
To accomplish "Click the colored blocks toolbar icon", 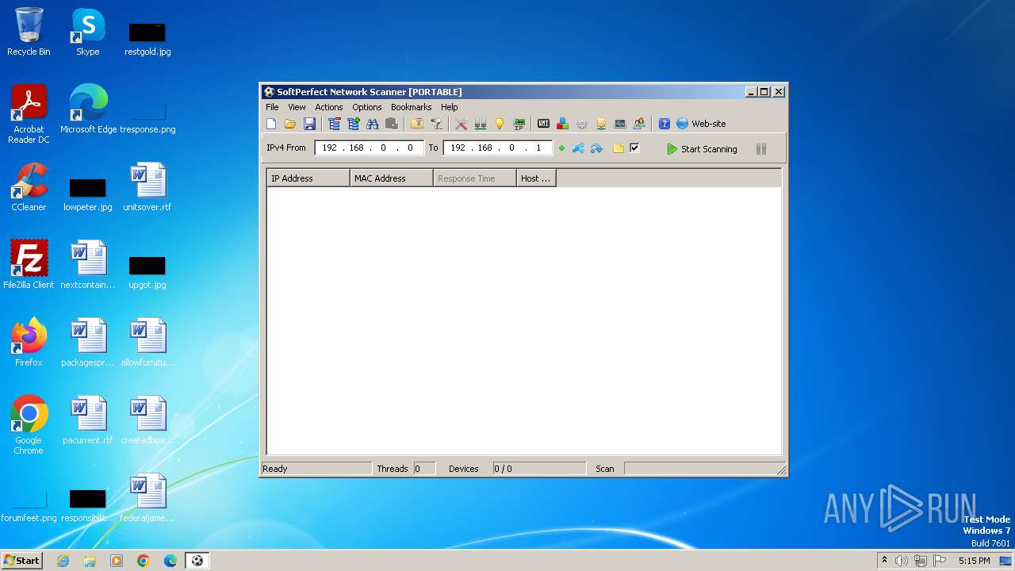I will click(562, 124).
